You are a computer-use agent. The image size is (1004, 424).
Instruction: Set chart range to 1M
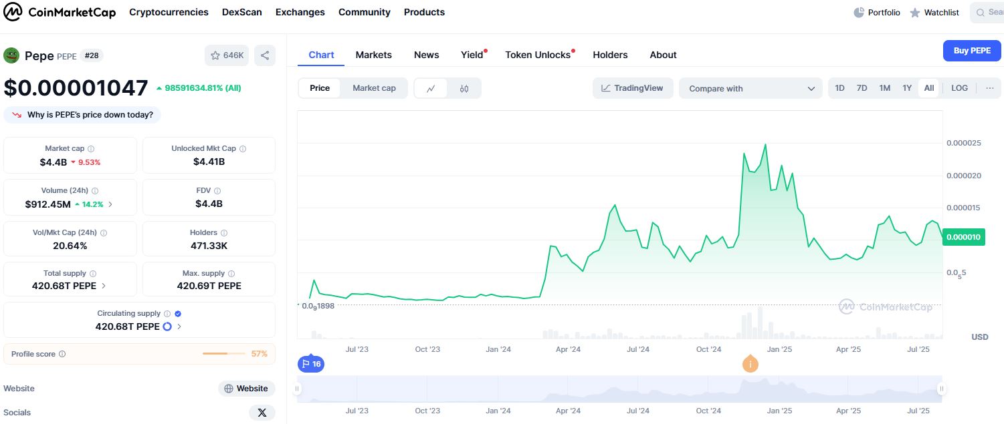click(885, 88)
